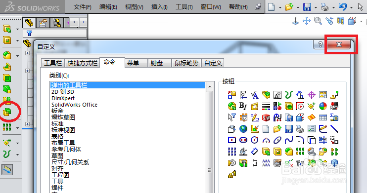This screenshot has height=193, width=367.
Task: Click the AAA text icon in the 按钮 grid
Action: tap(266, 163)
